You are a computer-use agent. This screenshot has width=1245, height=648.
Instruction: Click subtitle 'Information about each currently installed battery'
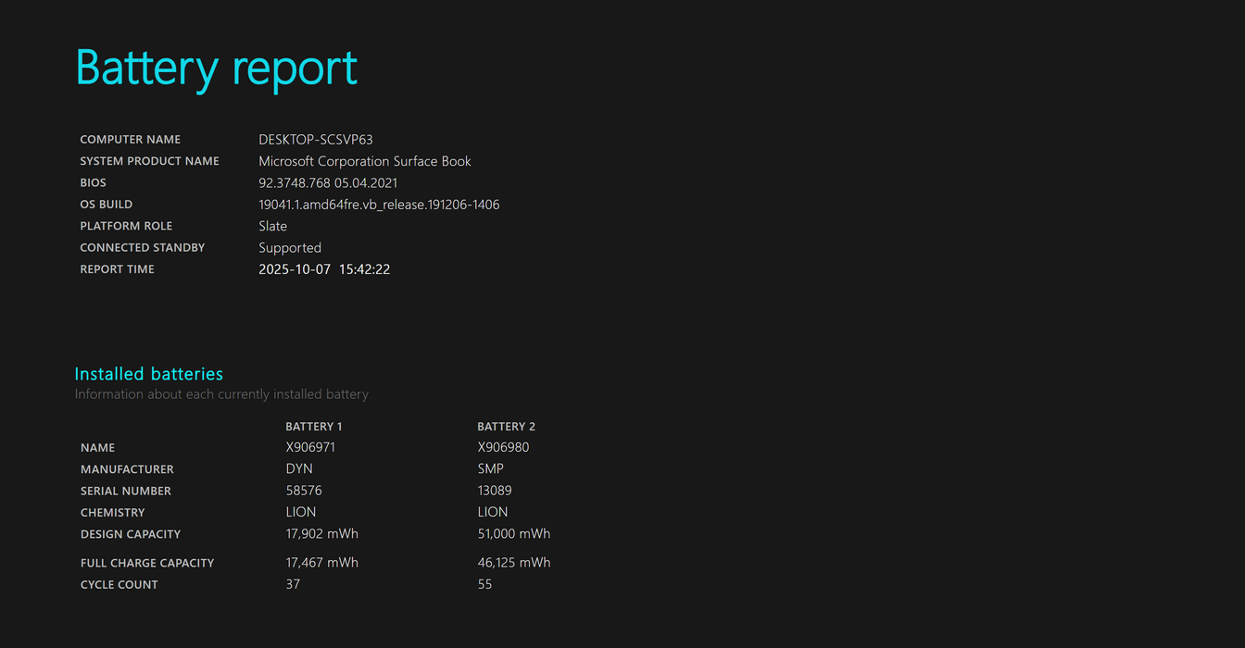point(221,394)
